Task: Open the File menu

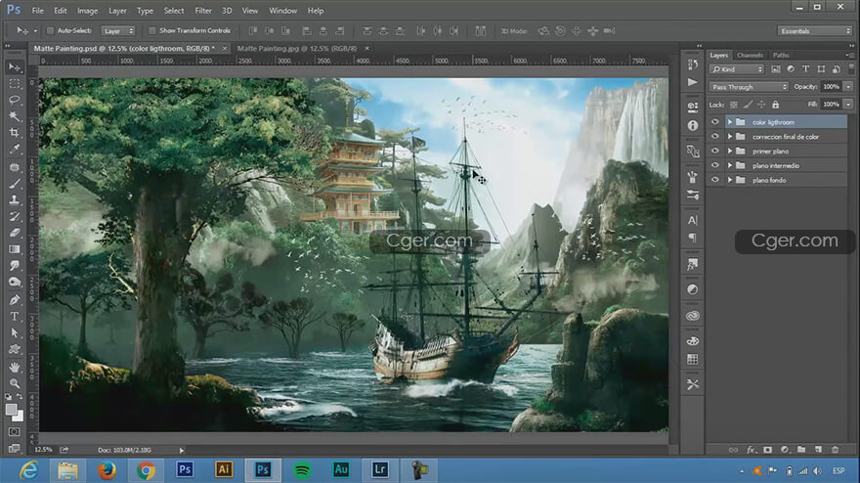Action: (x=38, y=11)
